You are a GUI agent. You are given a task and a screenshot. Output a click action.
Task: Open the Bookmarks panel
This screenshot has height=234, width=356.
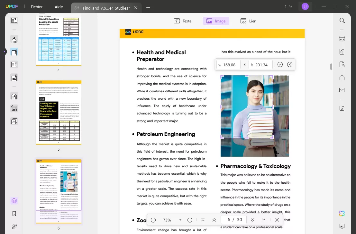tap(14, 213)
